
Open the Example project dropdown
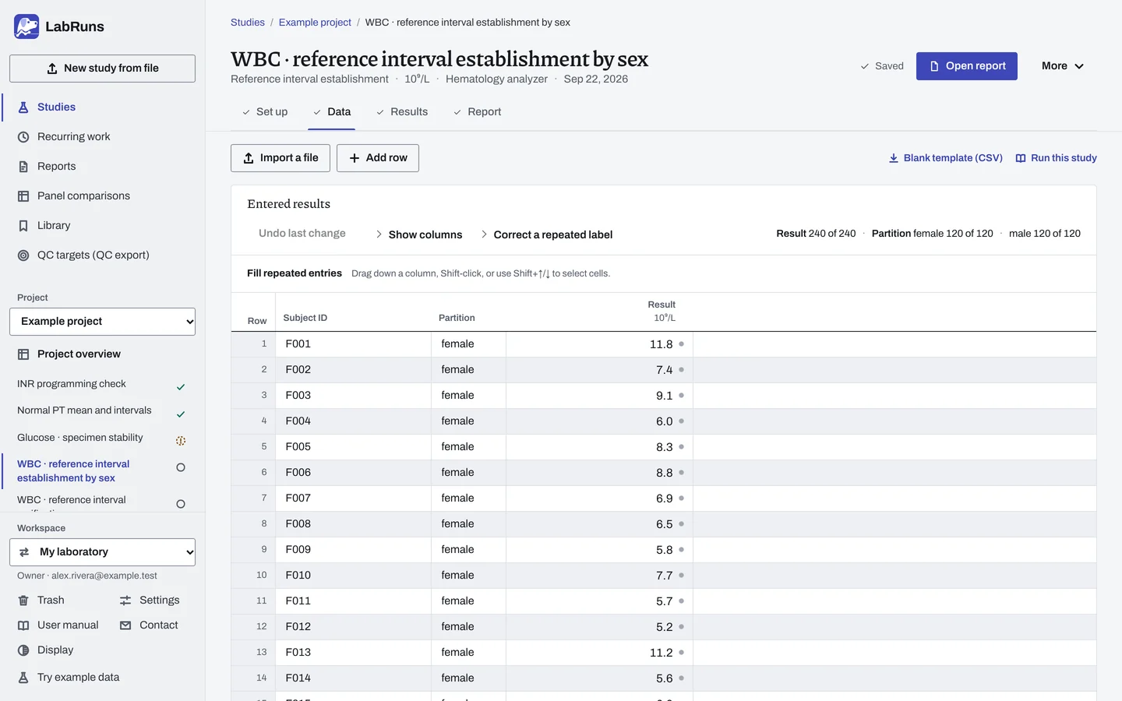[102, 322]
